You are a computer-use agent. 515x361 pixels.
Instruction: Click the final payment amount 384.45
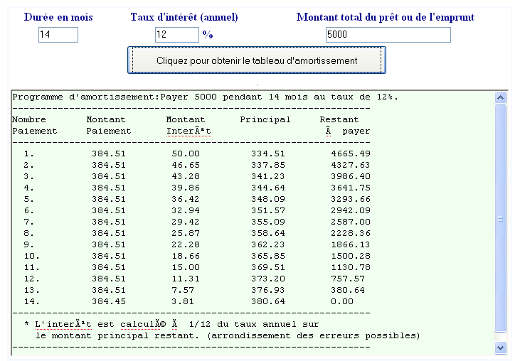click(x=109, y=301)
